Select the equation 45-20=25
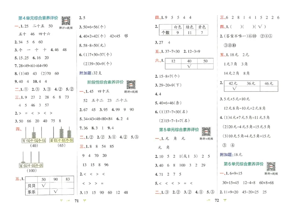 [250, 192]
